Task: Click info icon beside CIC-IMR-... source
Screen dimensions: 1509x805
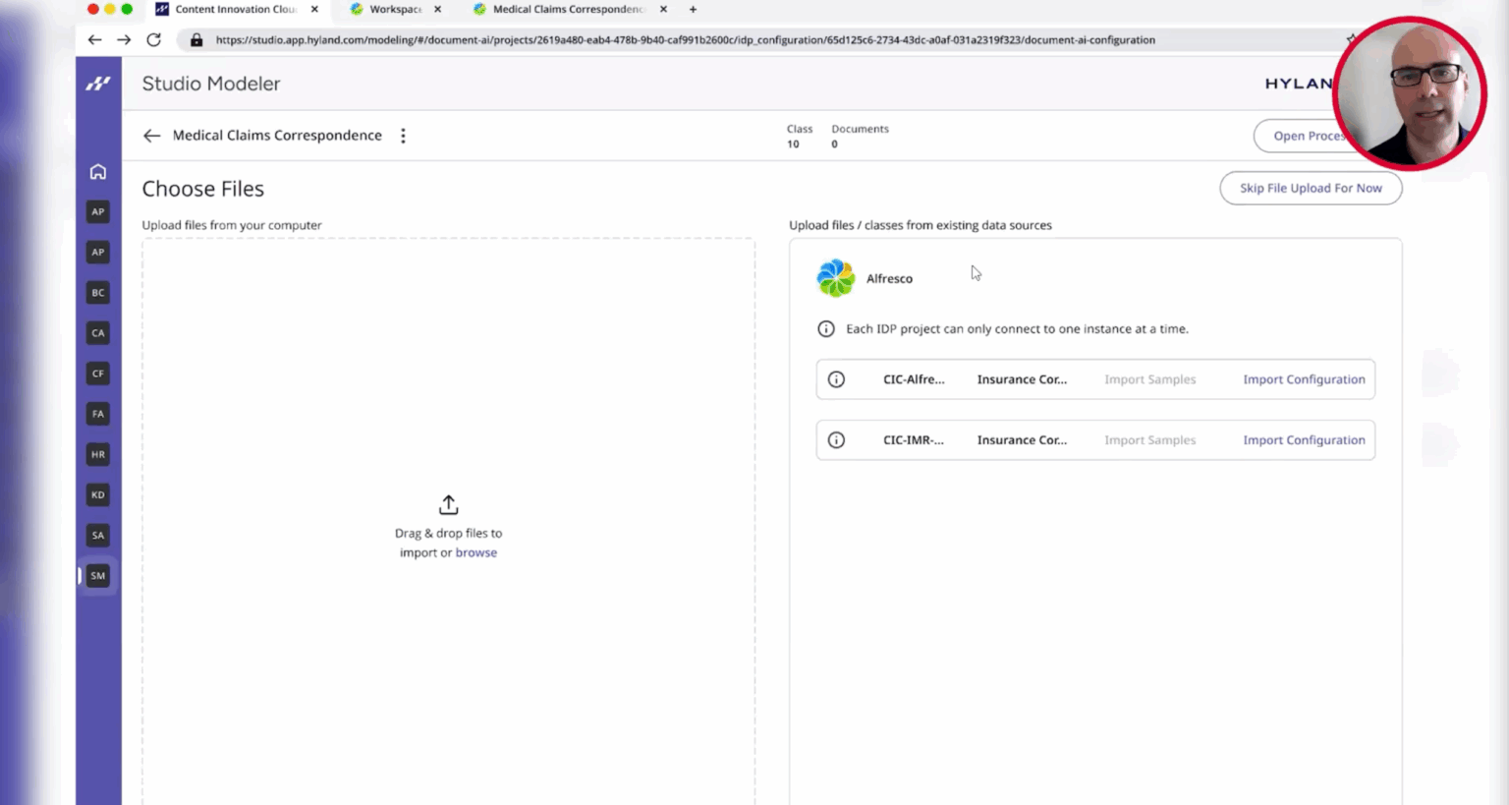Action: click(836, 440)
